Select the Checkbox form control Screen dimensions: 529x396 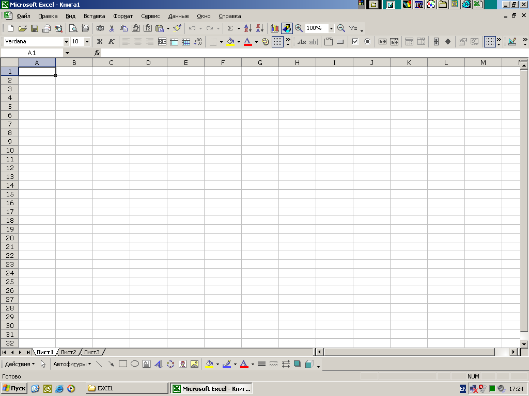tap(355, 41)
